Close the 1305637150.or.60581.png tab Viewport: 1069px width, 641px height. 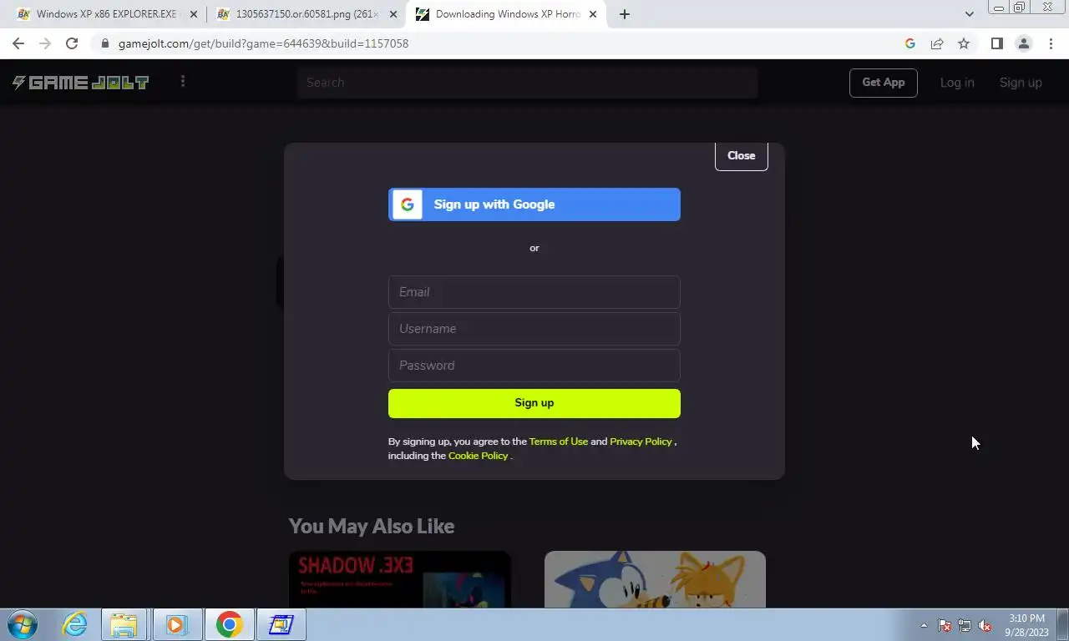click(393, 14)
